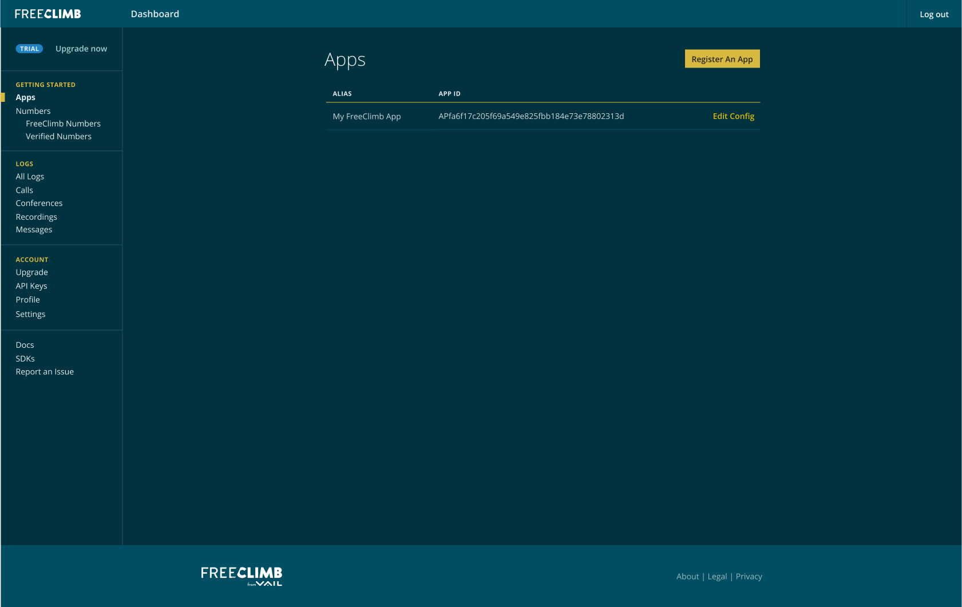Open Numbers in the sidebar
Image resolution: width=962 pixels, height=607 pixels.
click(x=33, y=111)
